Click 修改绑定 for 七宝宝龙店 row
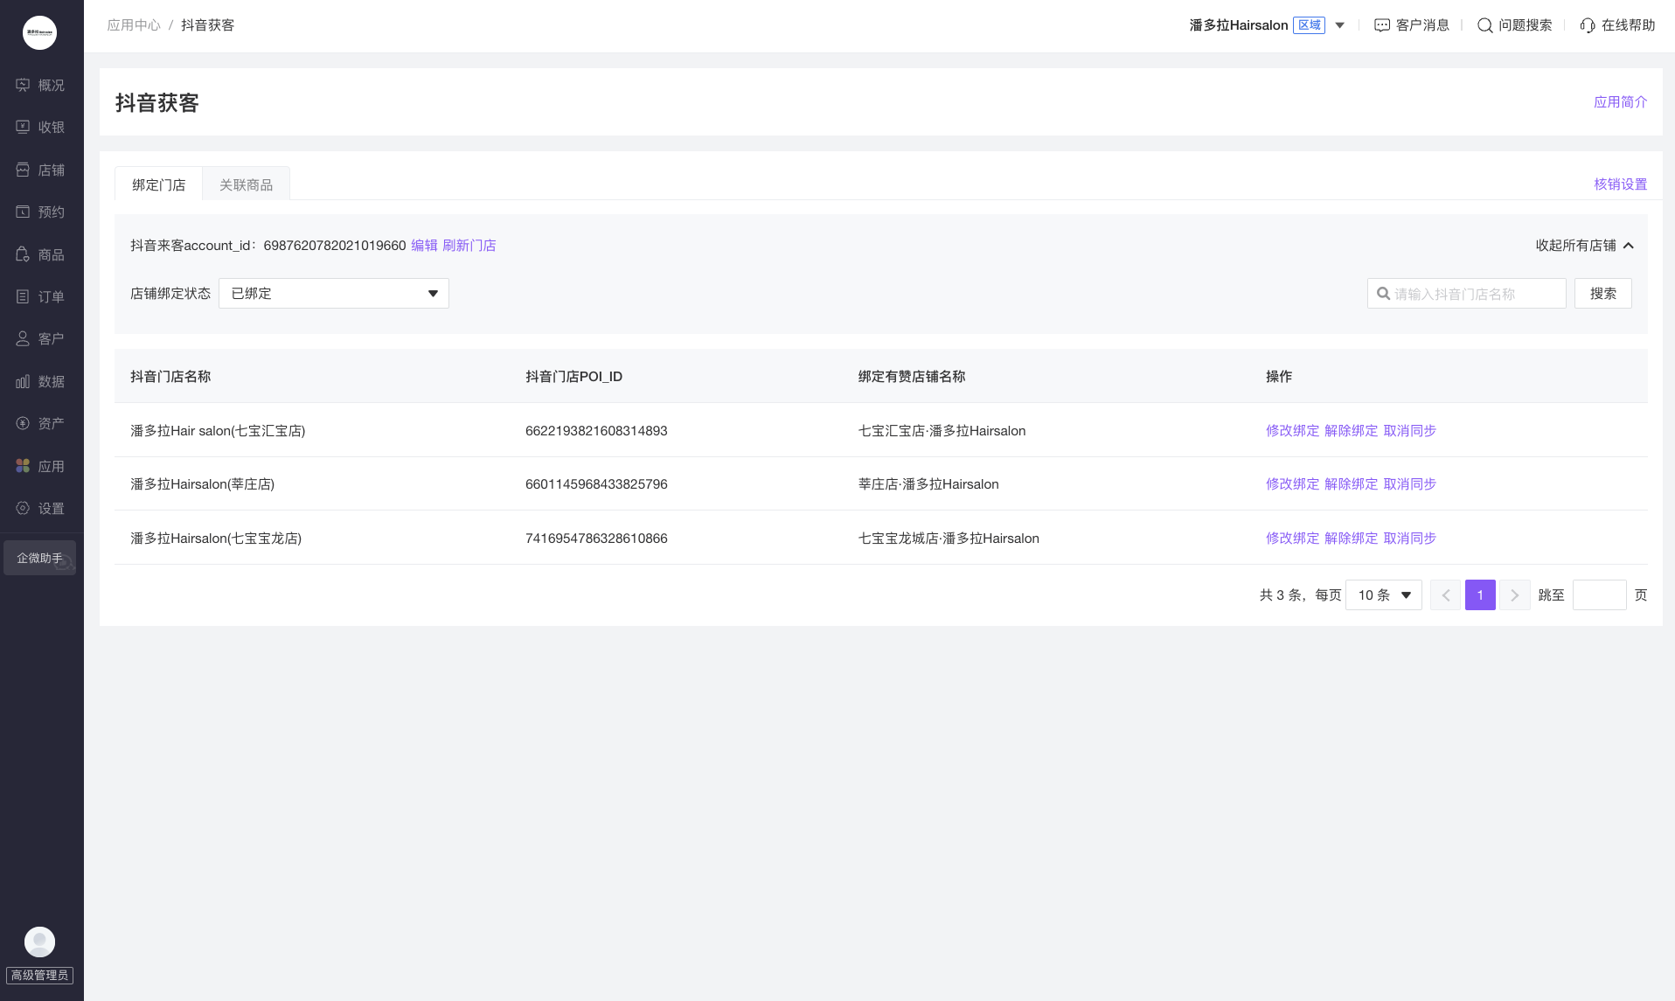Viewport: 1675px width, 1001px height. coord(1292,539)
